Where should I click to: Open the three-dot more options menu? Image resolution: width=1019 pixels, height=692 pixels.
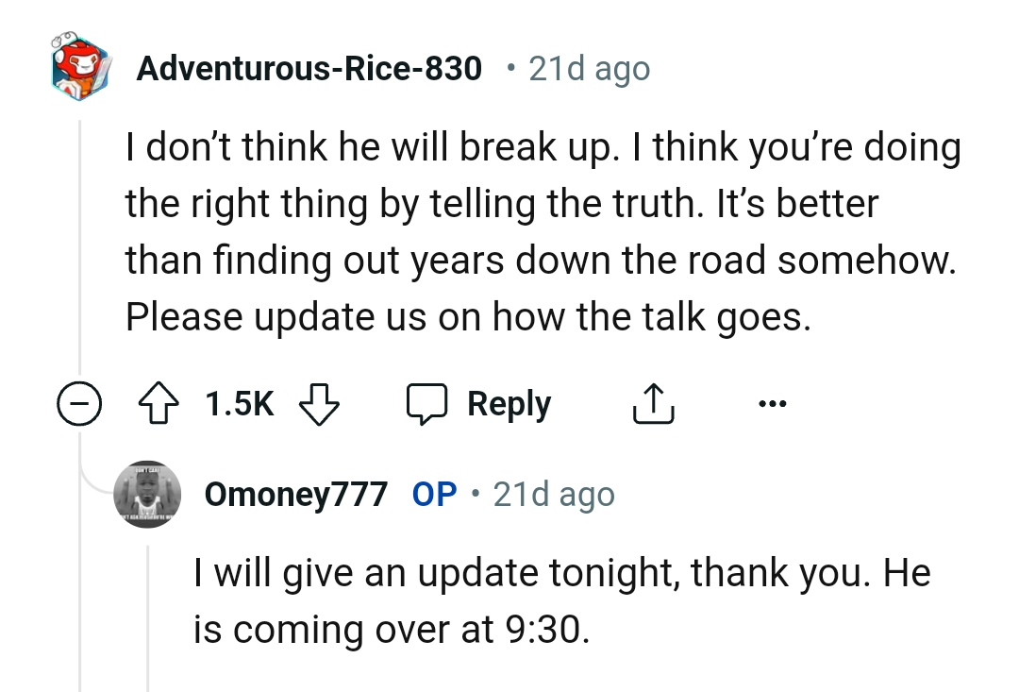[771, 404]
